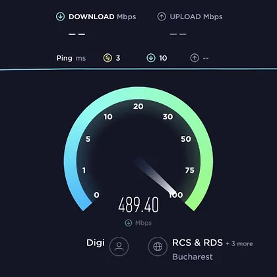Click the yellow idle ping icon
The width and height of the screenshot is (277, 277).
(x=108, y=58)
